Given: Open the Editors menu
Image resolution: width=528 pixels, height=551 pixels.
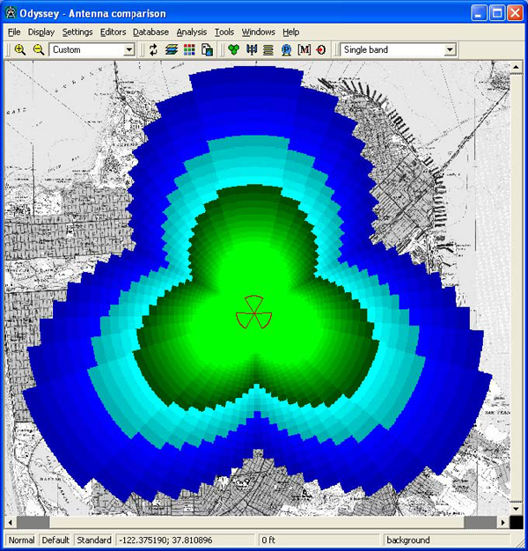Looking at the screenshot, I should (x=113, y=32).
